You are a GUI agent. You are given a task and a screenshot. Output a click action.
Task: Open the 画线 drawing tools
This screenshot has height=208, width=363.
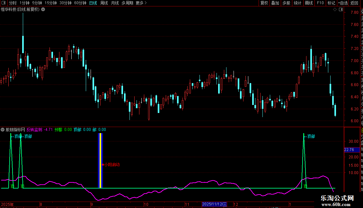click(x=309, y=3)
